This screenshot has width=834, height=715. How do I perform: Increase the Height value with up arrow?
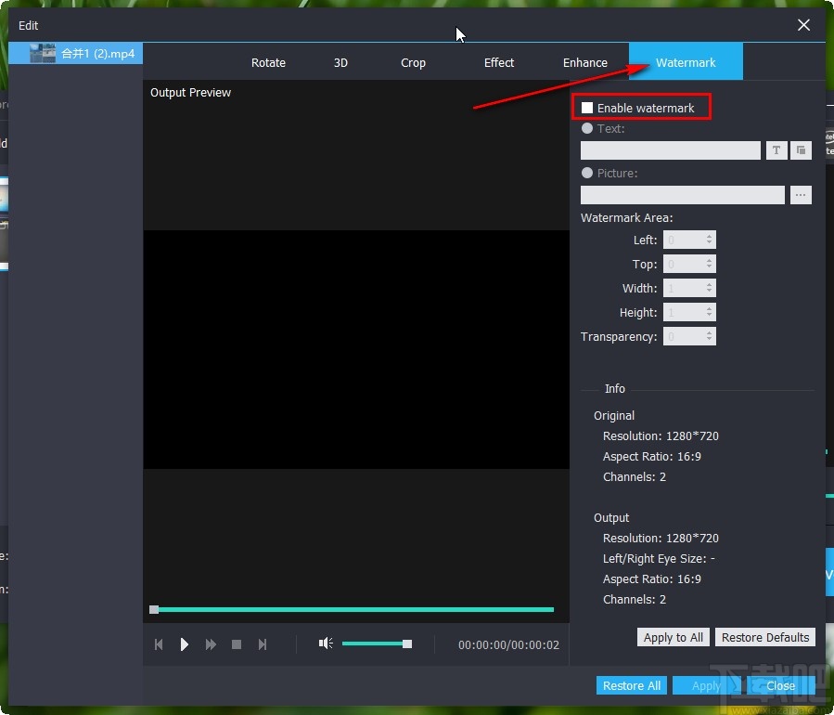709,308
